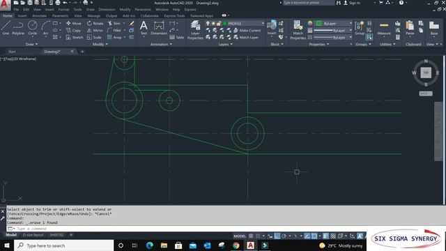Screen dimensions: 446x251
Task: Select the Polyline tool
Action: click(x=18, y=28)
